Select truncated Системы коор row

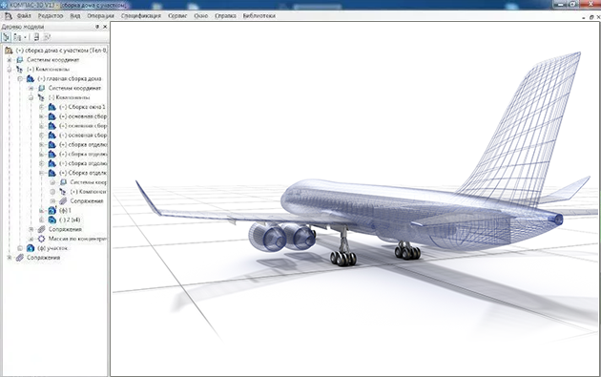point(88,182)
